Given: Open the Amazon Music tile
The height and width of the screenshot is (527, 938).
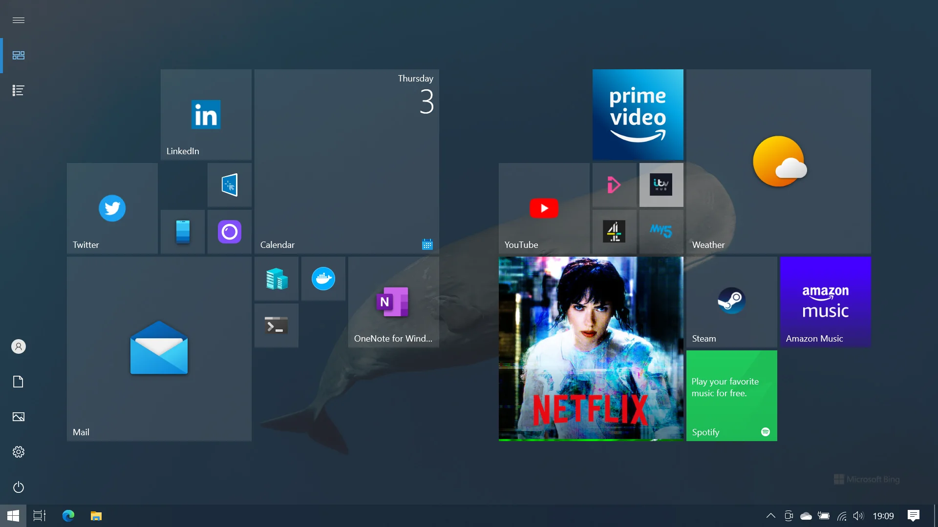Looking at the screenshot, I should (825, 302).
